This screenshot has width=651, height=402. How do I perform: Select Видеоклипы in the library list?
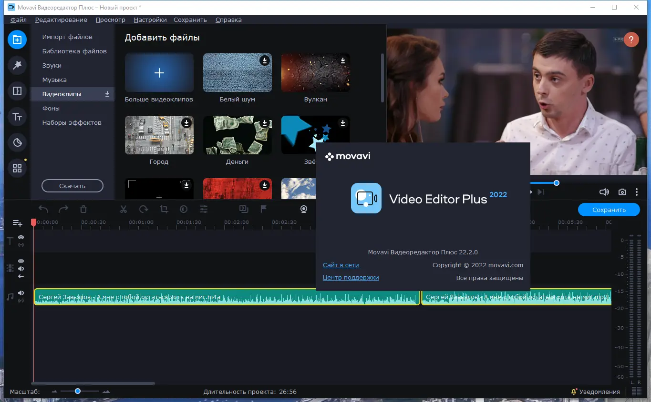click(x=62, y=94)
